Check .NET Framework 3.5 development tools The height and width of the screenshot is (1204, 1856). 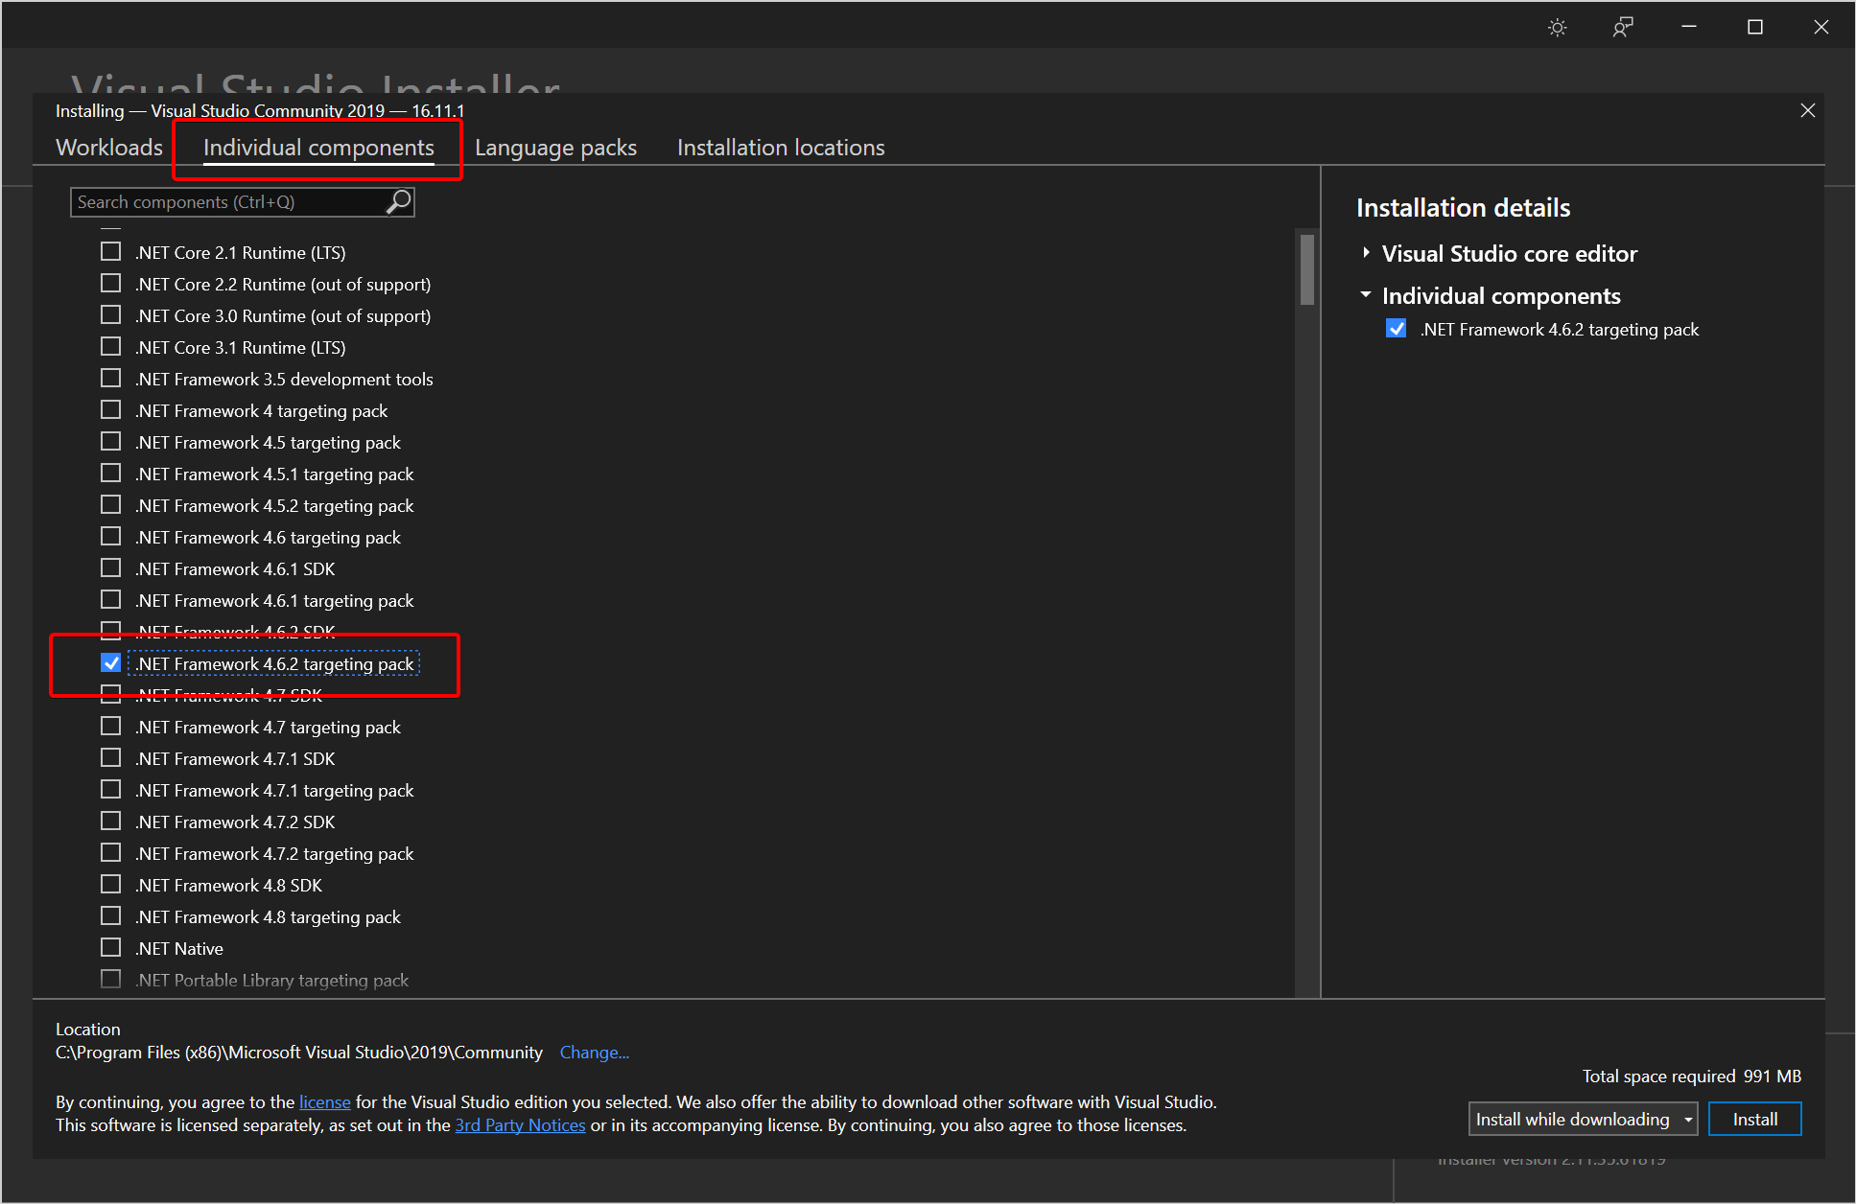pos(111,379)
